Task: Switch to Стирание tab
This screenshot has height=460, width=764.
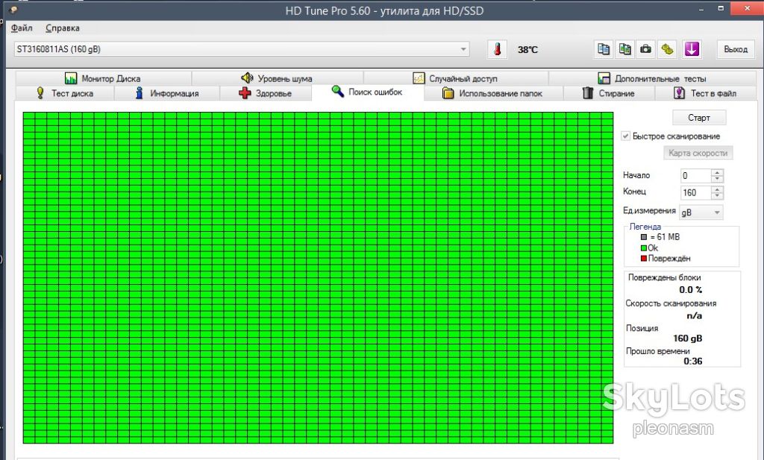Action: [609, 93]
